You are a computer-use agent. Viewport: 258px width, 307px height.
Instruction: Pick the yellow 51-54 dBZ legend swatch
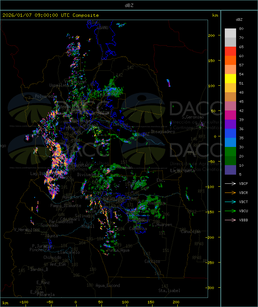pos(230,79)
